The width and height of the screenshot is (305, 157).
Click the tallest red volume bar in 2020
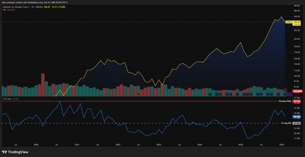pos(43,85)
